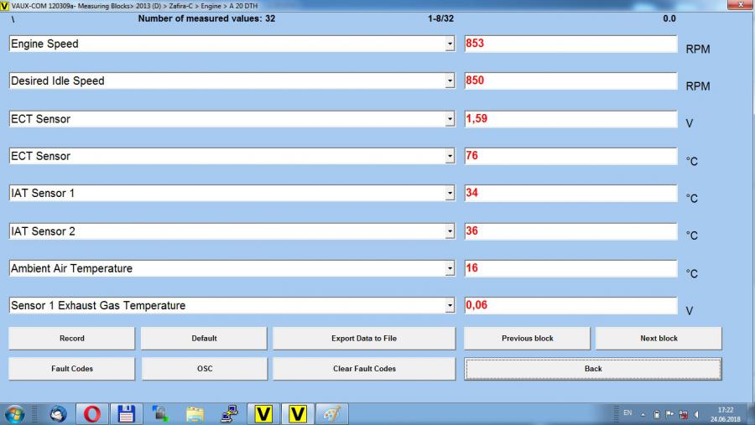Open the IAT Sensor 1 dropdown
The image size is (755, 425).
(450, 194)
